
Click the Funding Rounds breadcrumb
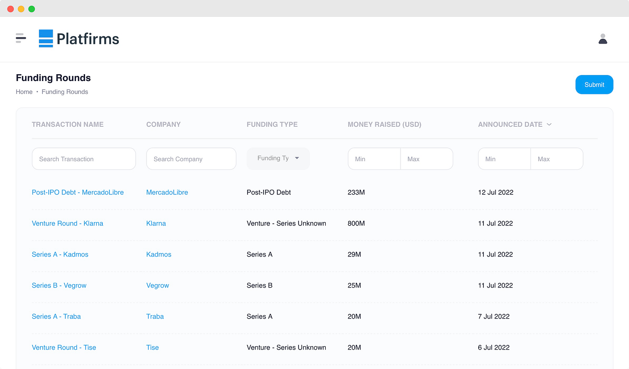[x=65, y=92]
